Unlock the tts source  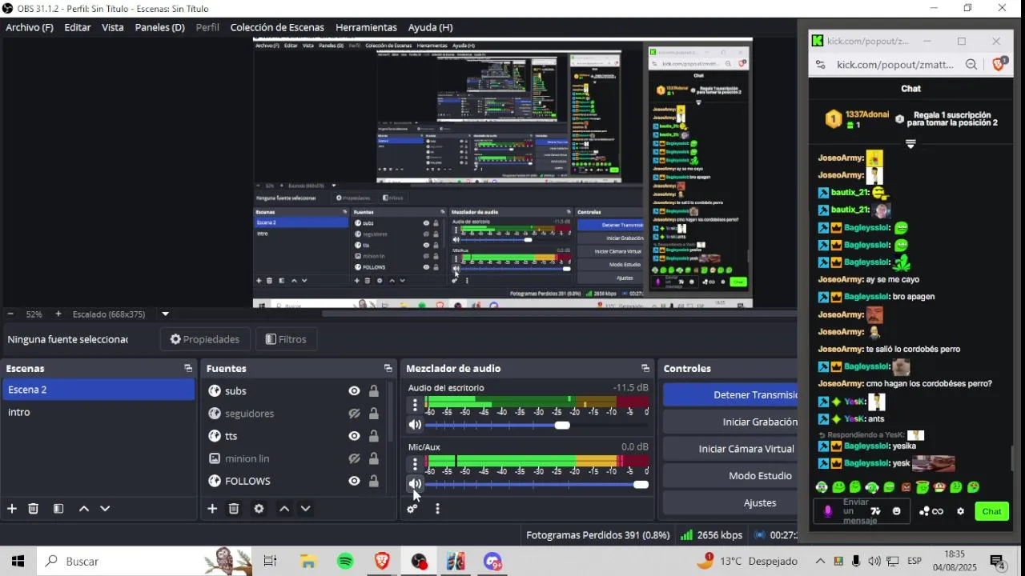click(374, 436)
